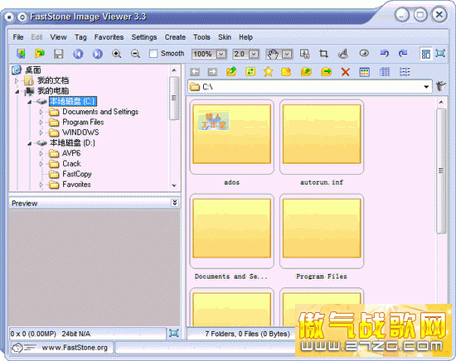Open the hand tool dropdown arrow
456x361 pixels.
coord(287,54)
